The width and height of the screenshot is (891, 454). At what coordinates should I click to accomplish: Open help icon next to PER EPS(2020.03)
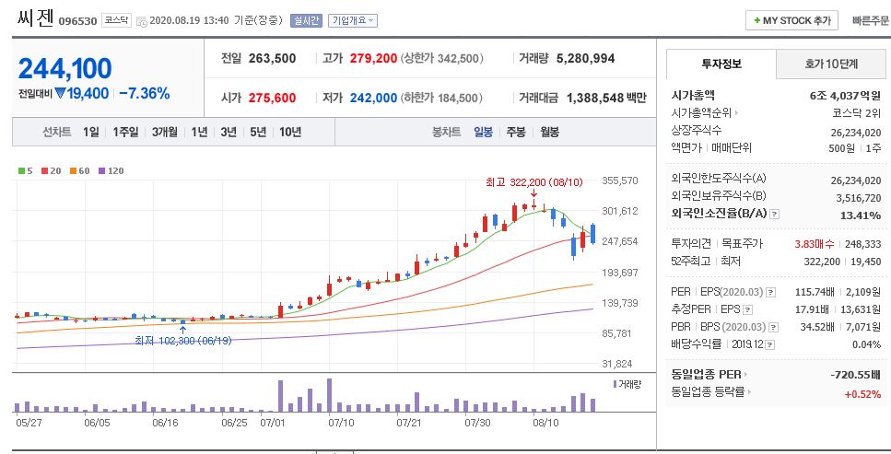(770, 292)
